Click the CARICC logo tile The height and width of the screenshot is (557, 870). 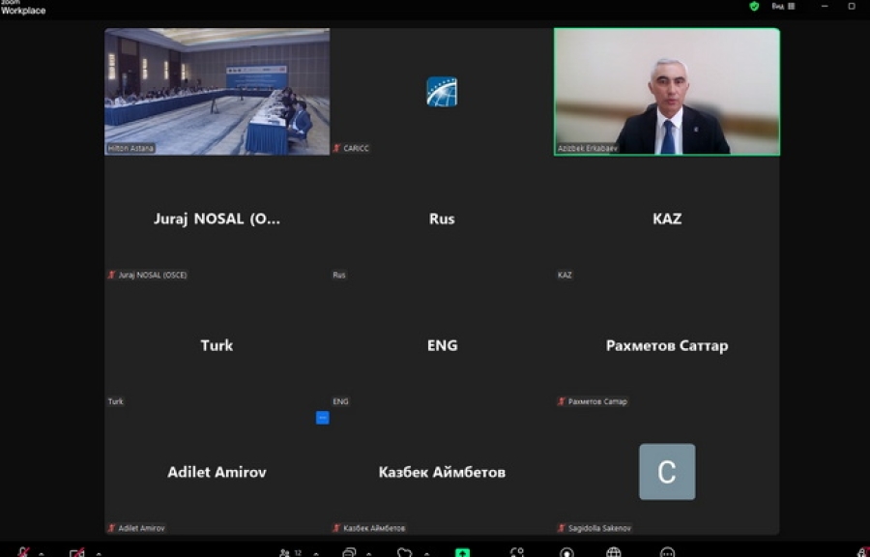(442, 92)
